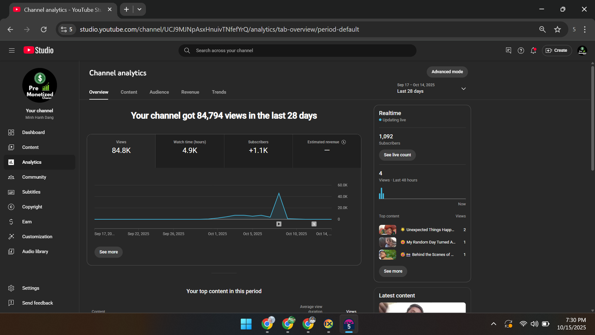Viewport: 595px width, 335px height.
Task: Switch to the Revenue tab
Action: [190, 92]
